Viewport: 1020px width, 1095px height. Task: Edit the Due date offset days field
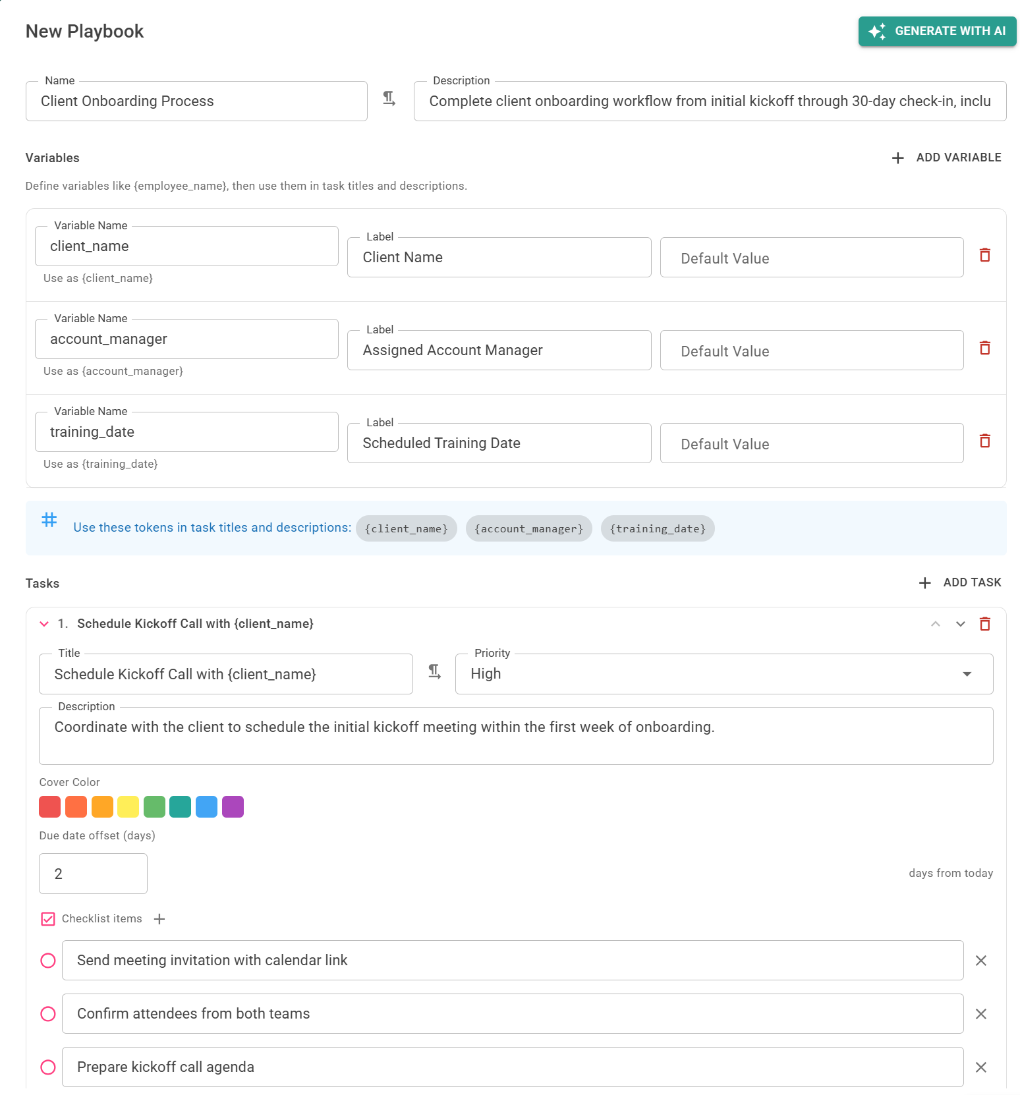(93, 874)
